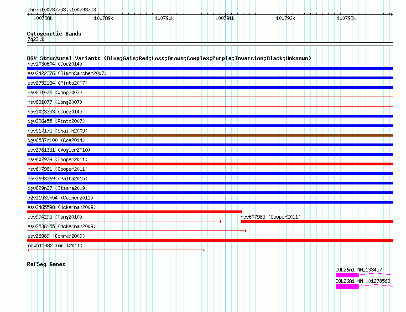
Task: Select the 7q22.1 band label
Action: tap(36, 39)
